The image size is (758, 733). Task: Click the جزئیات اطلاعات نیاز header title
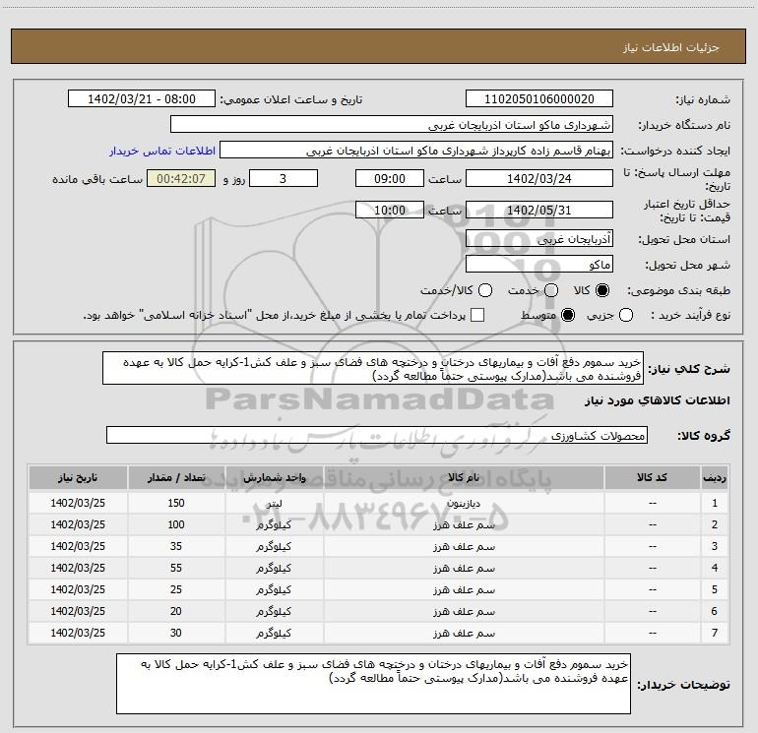pos(670,47)
